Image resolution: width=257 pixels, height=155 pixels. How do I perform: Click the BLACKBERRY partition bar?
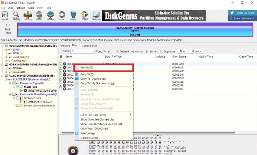pos(135,31)
